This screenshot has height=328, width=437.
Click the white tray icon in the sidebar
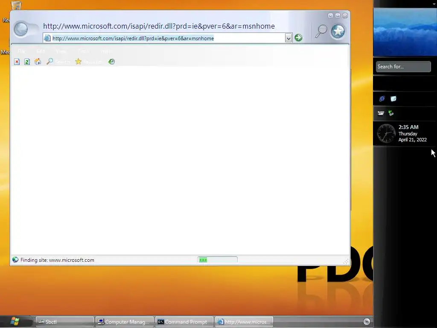coord(381,113)
